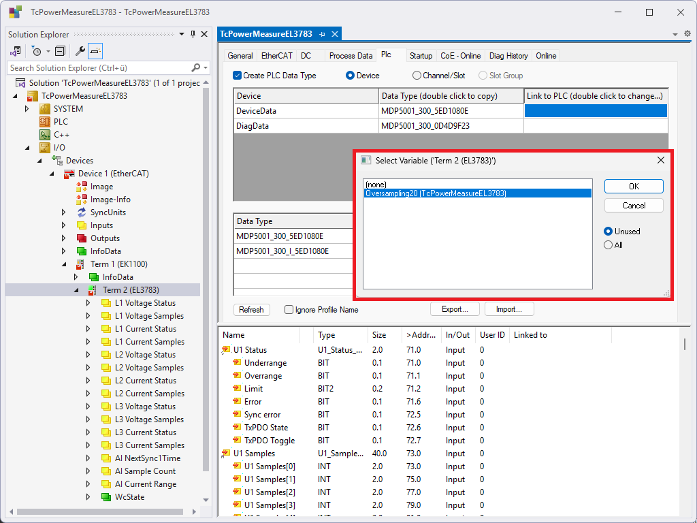Select the Device radio button
This screenshot has height=523, width=697.
(350, 76)
